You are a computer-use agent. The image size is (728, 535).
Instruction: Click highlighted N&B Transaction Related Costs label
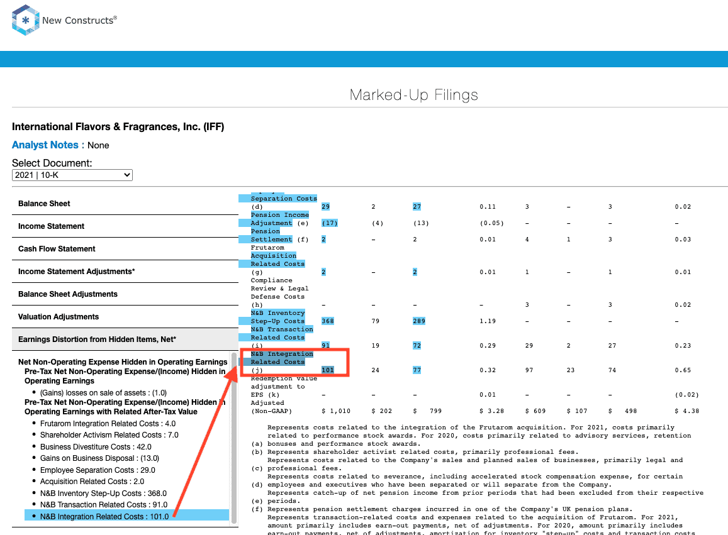(x=281, y=333)
